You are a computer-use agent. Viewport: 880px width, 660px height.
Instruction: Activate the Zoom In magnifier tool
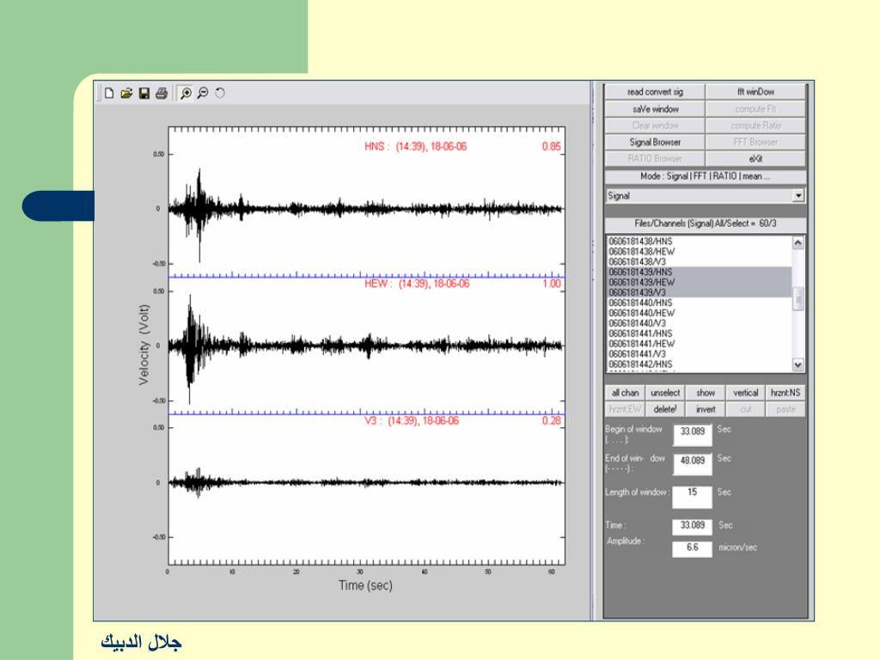click(186, 93)
